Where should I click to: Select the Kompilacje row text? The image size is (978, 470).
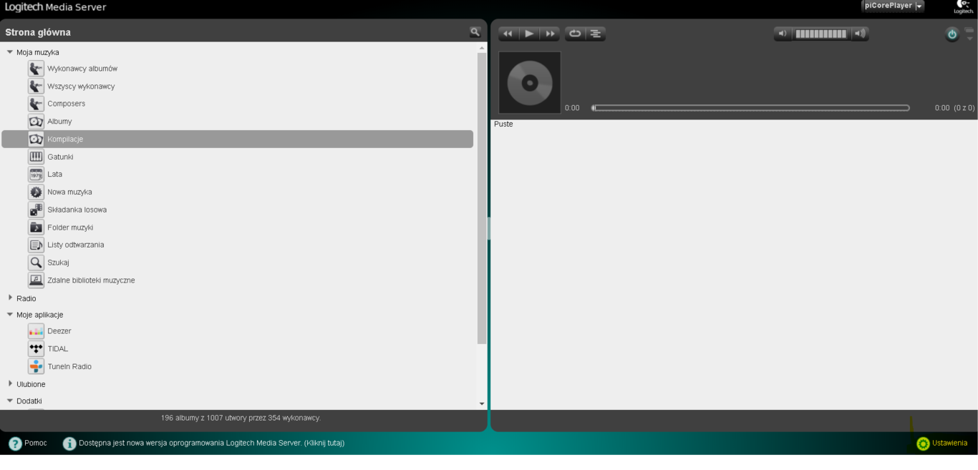pyautogui.click(x=65, y=139)
